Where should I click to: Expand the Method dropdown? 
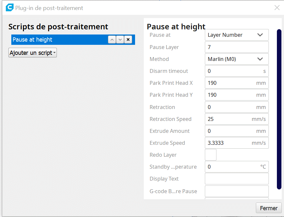pos(237,59)
